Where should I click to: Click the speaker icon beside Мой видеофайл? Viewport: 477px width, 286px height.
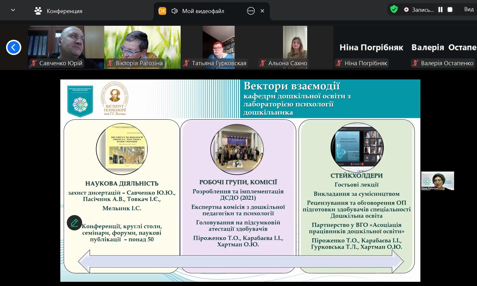pos(174,11)
